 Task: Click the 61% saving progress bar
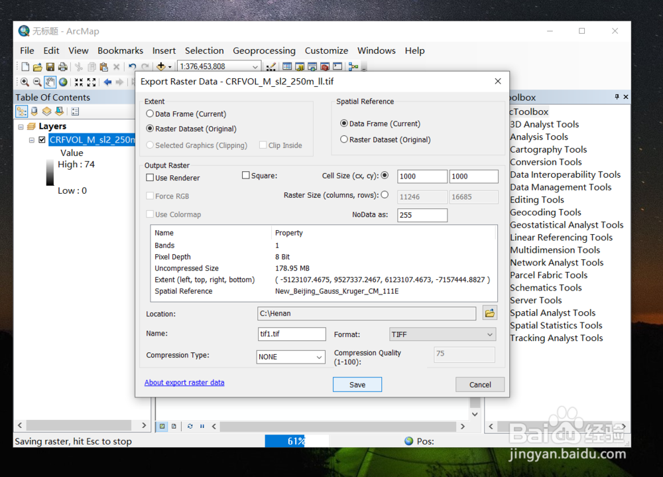[296, 441]
